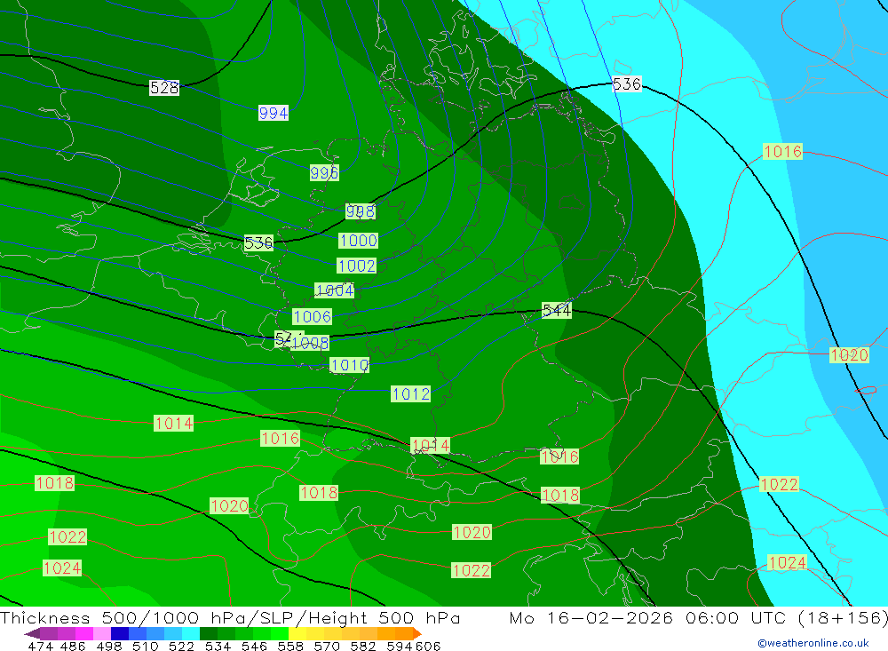Click the blue 994 pressure label
Viewport: 888px width, 651px height.
coord(274,113)
